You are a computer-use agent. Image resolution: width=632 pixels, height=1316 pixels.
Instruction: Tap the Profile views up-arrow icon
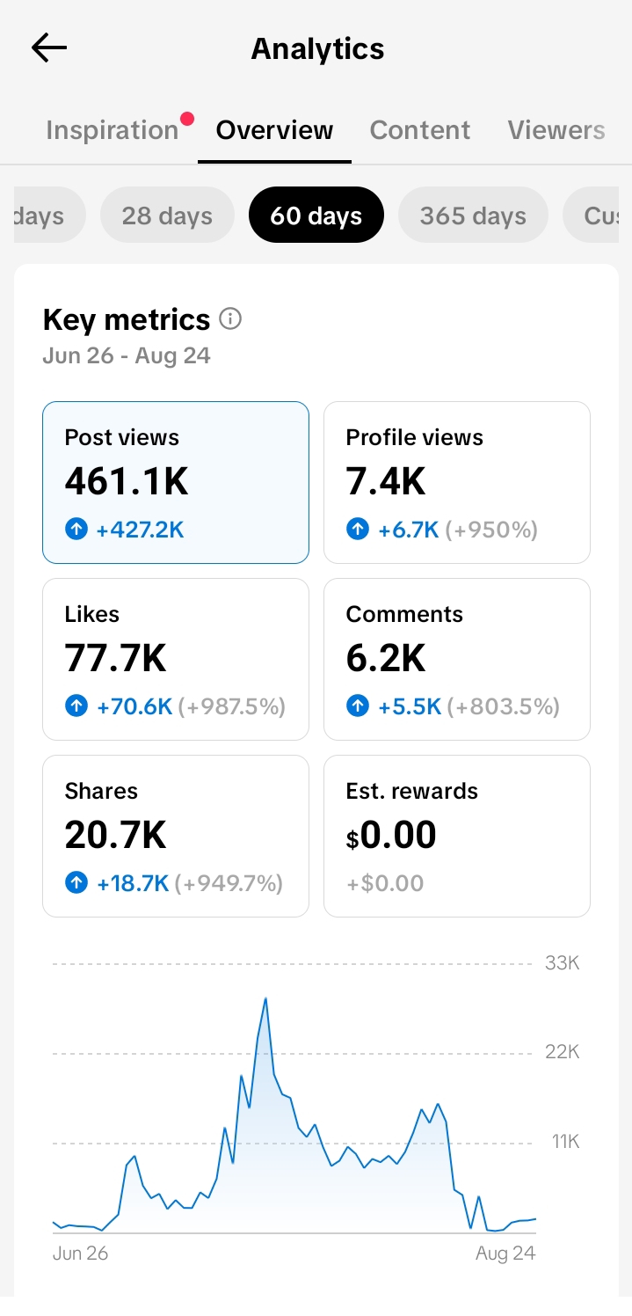(x=358, y=530)
